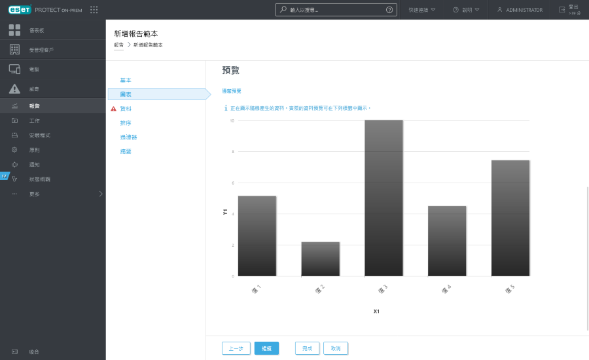Click the search input field
This screenshot has width=589, height=360.
(x=334, y=10)
